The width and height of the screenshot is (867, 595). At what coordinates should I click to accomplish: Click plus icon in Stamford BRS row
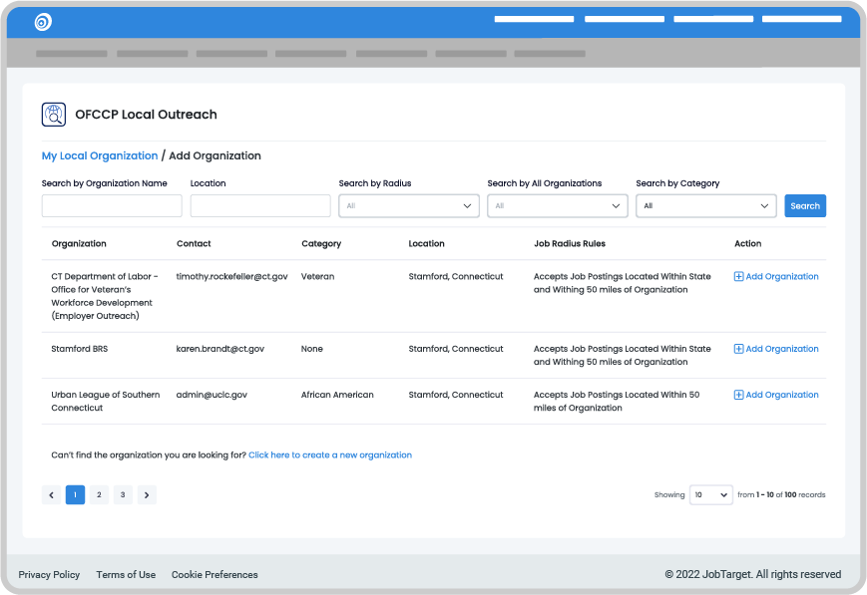click(x=738, y=349)
